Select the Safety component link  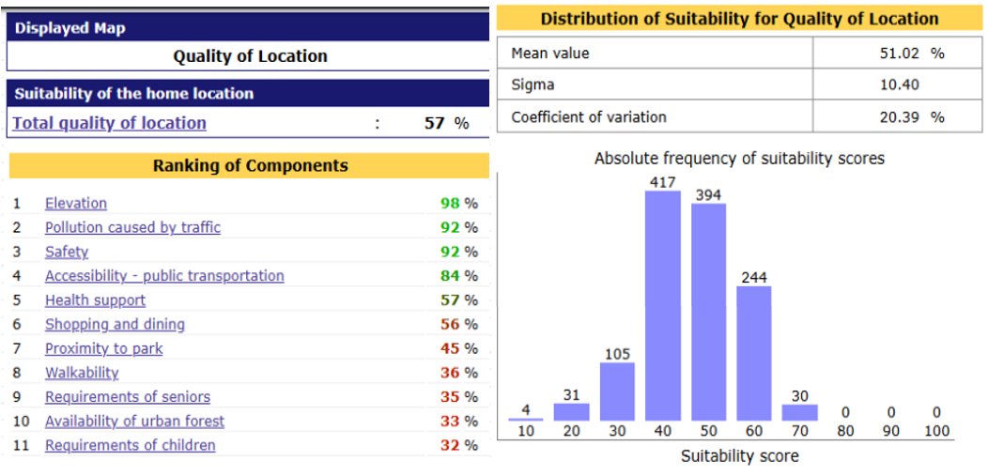click(67, 252)
